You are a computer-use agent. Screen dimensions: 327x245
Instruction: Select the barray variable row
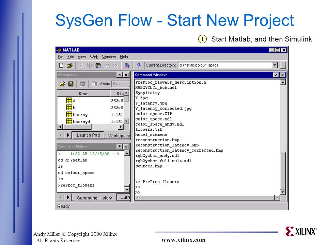point(90,115)
